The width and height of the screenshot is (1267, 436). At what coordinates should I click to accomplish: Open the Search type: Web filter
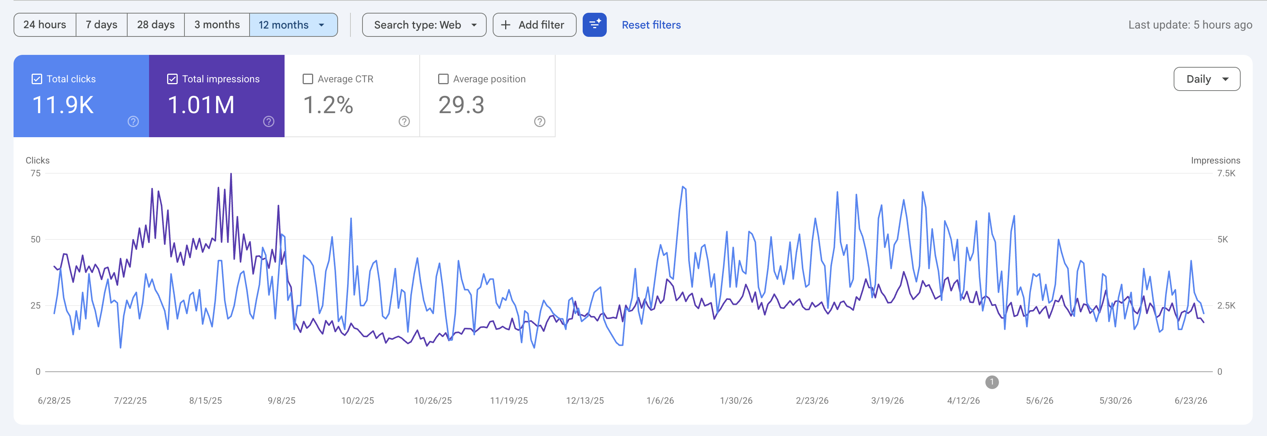click(x=424, y=24)
